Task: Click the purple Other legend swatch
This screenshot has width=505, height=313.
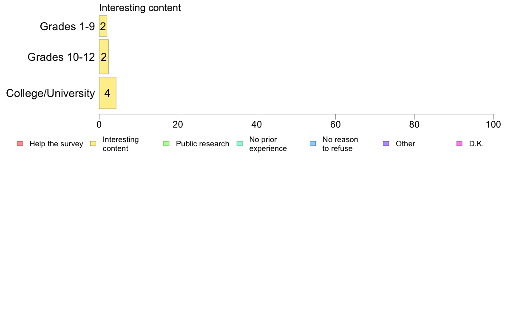Action: (x=386, y=143)
